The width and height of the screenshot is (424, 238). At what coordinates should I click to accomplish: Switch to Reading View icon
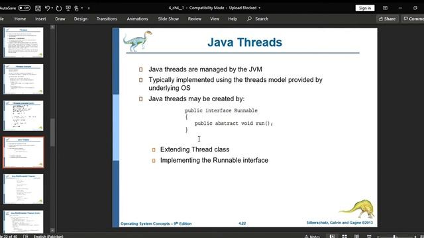coord(356,237)
